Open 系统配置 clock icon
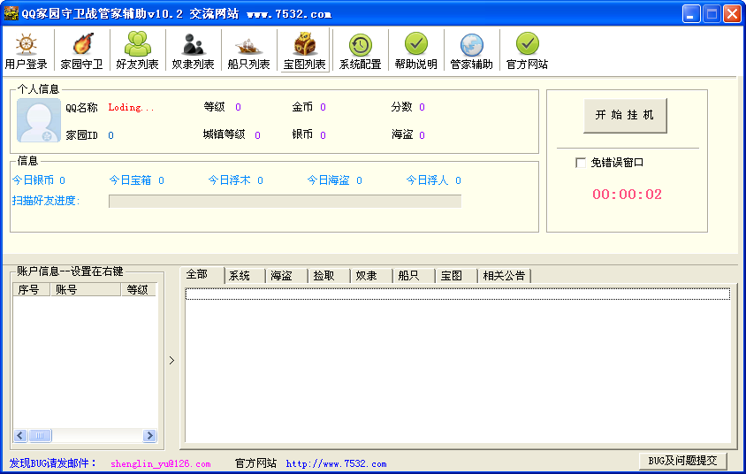Screen dimensions: 746x474 [x=360, y=45]
